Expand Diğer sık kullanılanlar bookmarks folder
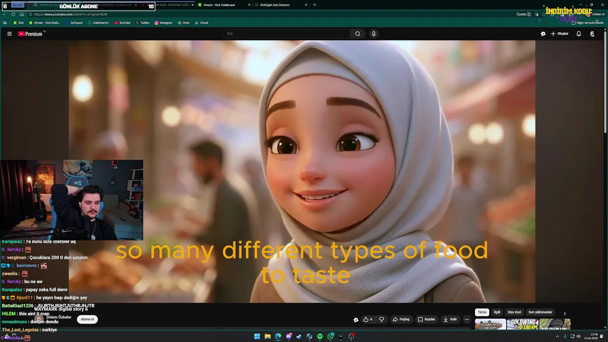Viewport: 608px width, 342px height. coord(588,23)
